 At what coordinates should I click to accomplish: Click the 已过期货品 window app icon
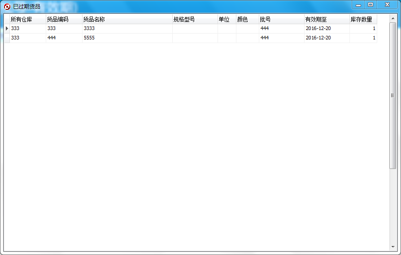pos(7,7)
